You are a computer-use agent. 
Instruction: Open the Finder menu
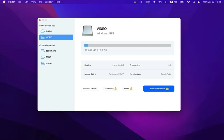(x=11, y=2)
